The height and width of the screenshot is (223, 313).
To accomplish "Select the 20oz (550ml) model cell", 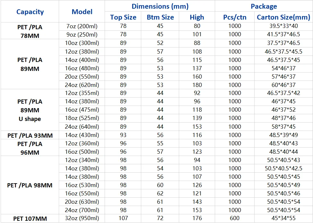I will 82,77.
